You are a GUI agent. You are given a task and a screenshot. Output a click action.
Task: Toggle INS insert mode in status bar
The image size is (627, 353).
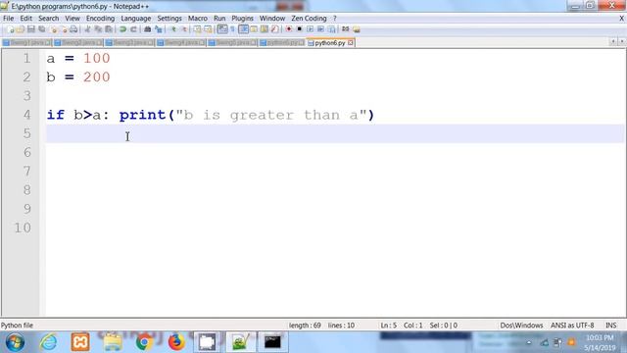click(611, 326)
